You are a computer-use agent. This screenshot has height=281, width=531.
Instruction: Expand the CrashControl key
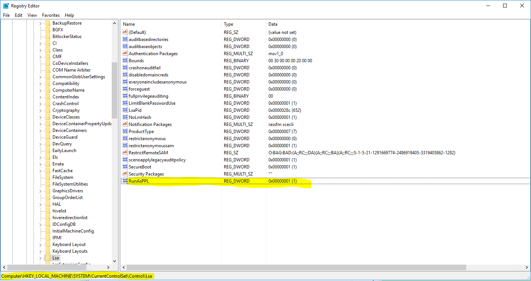(x=40, y=104)
